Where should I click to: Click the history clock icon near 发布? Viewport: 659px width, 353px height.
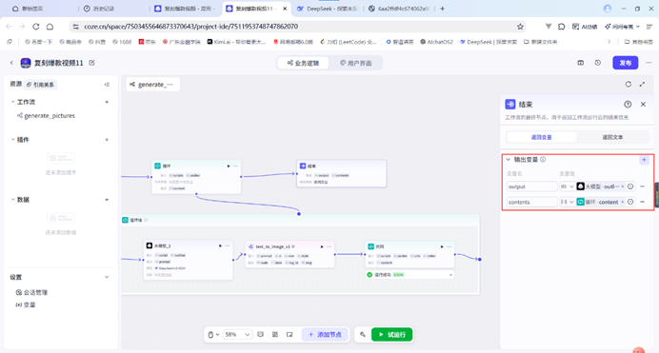click(598, 63)
